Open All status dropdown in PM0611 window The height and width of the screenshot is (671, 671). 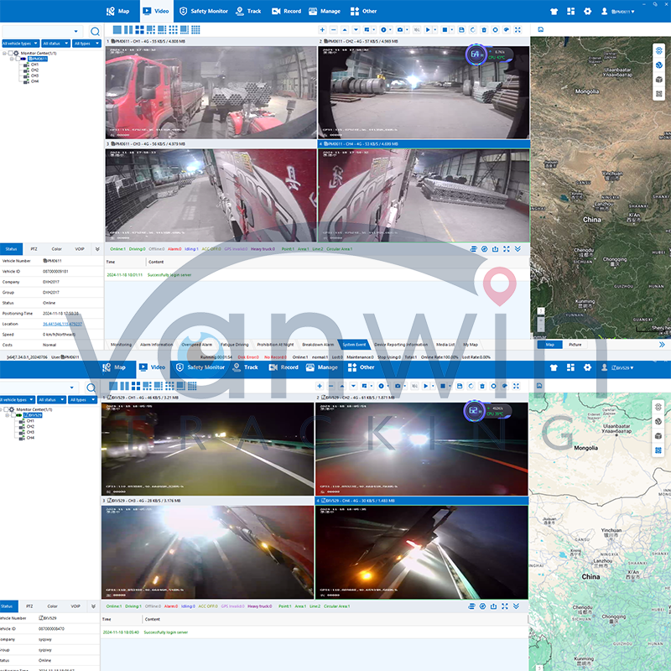[55, 44]
